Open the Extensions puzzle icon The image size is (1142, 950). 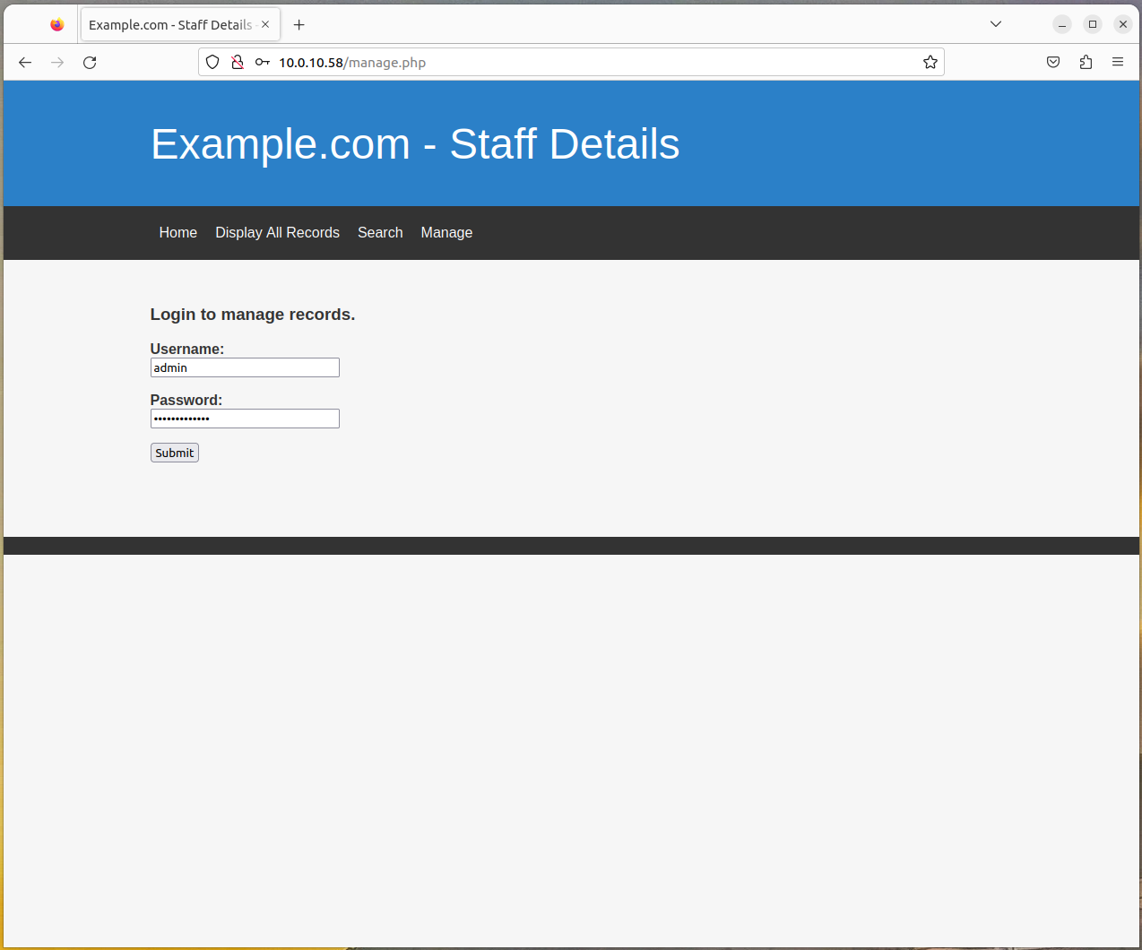click(1086, 62)
